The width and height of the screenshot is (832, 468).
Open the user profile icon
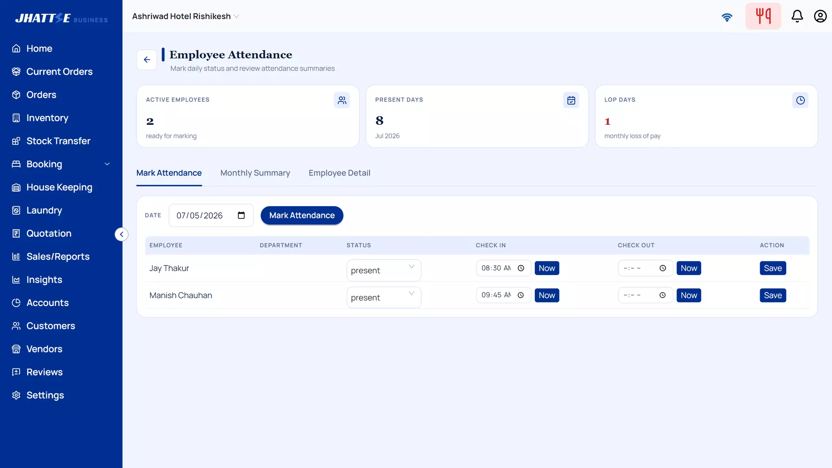tap(820, 16)
